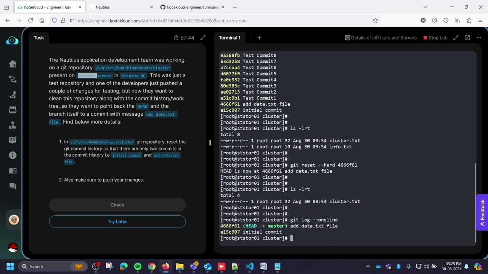Select the Terminal 1 tab
The height and width of the screenshot is (274, 488).
(x=230, y=38)
